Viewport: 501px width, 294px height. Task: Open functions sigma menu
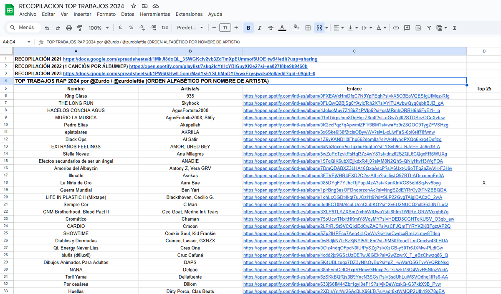pyautogui.click(x=454, y=28)
